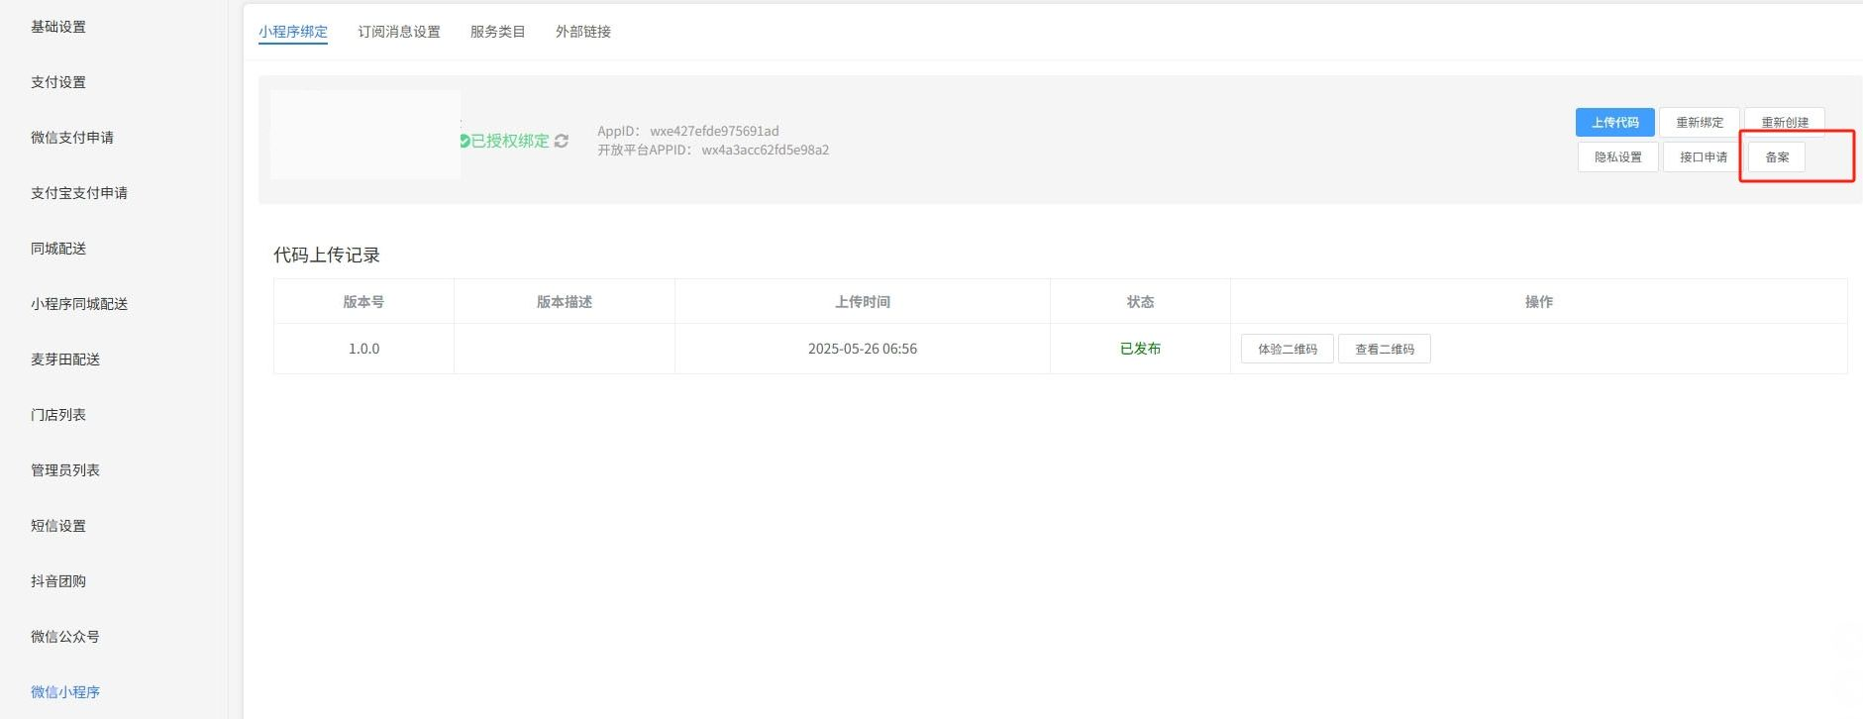Click the 上传代码 button
Image resolution: width=1863 pixels, height=719 pixels.
click(1614, 123)
